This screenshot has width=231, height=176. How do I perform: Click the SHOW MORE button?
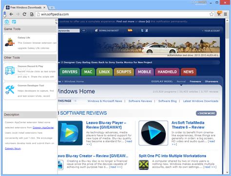click(x=206, y=113)
